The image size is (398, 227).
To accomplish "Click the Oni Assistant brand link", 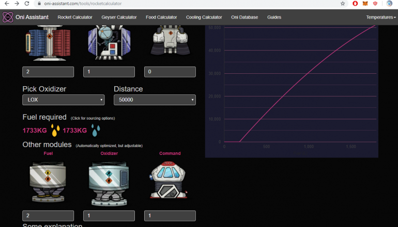I will (32, 17).
